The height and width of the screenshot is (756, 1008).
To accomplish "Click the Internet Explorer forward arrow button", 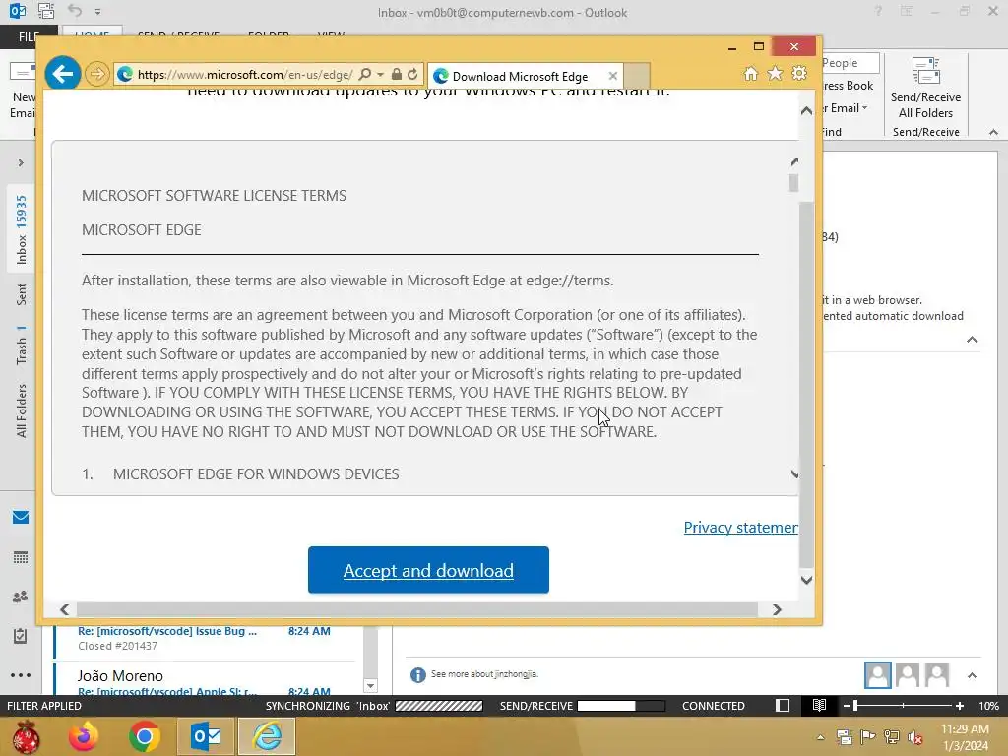I will 97,74.
